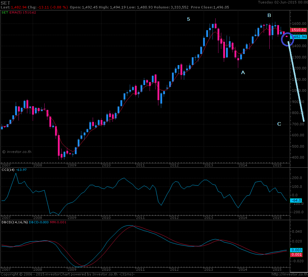The height and width of the screenshot is (277, 308).
Task: Select the 1300.00 price axis label
Action: (299, 57)
